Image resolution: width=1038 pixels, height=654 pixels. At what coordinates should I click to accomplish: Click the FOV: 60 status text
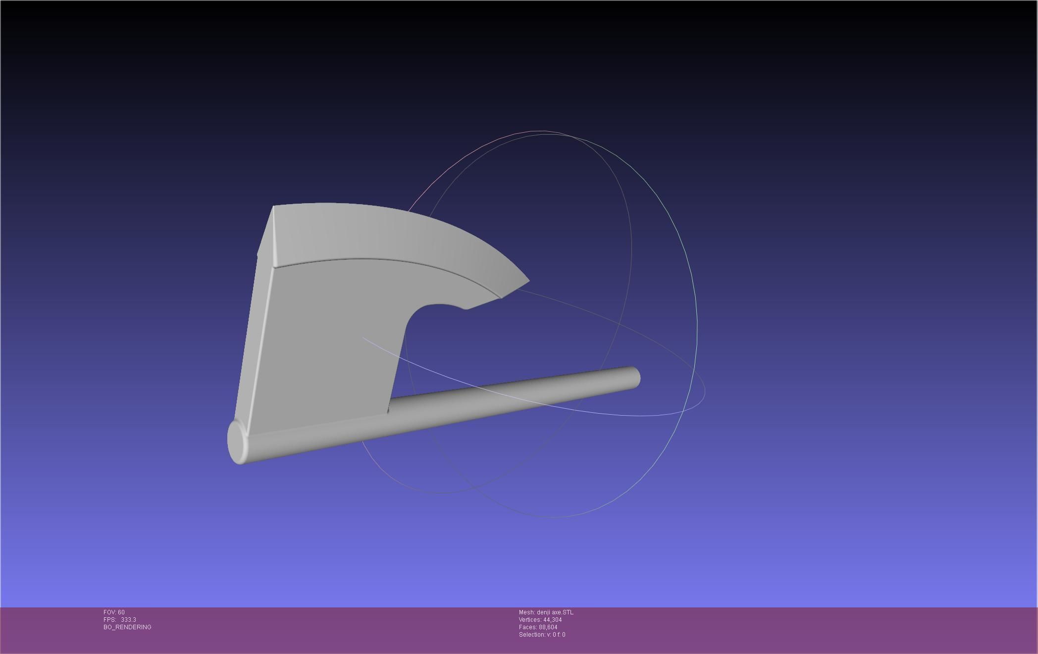[x=114, y=612]
